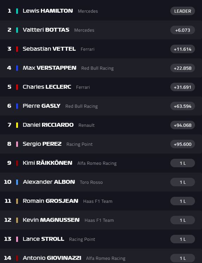The image size is (202, 263).
Task: Click yellow Renault color bar beside Ricciardo
Action: 17,125
